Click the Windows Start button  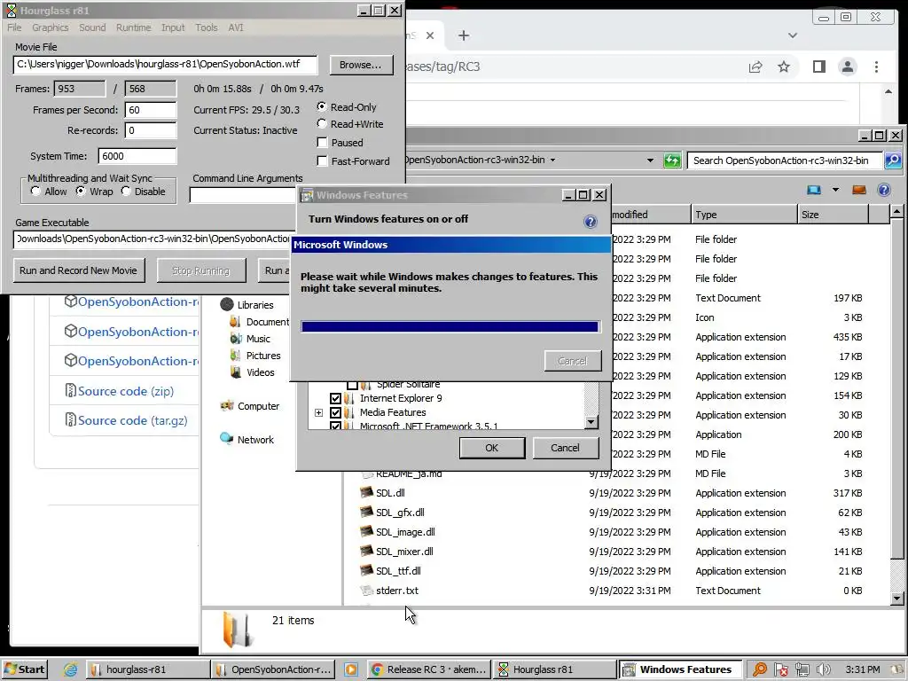[x=25, y=669]
